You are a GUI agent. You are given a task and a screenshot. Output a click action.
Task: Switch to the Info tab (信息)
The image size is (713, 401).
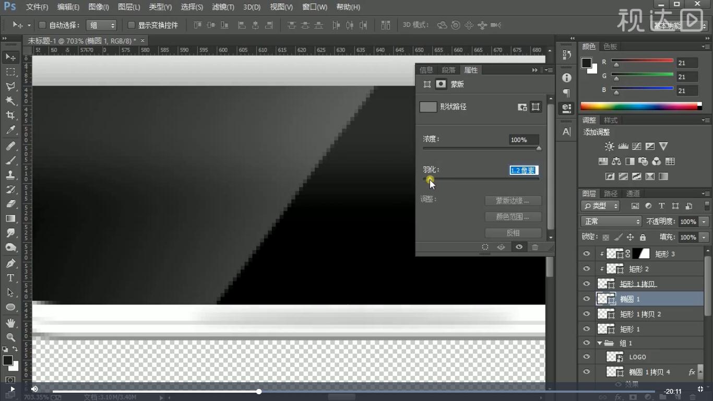(x=426, y=70)
